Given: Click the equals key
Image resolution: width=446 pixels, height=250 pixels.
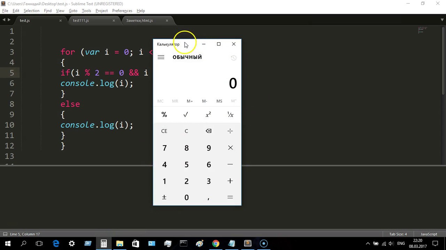Looking at the screenshot, I should pyautogui.click(x=230, y=197).
